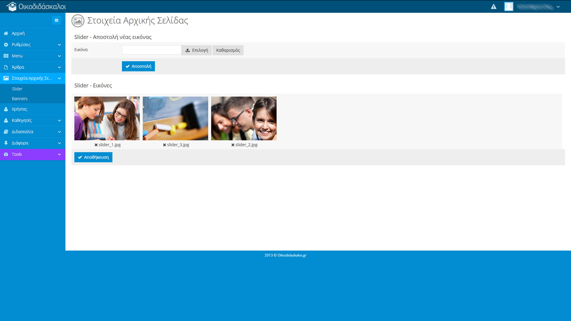Viewport: 571px width, 321px height.
Task: Expand the Tools chevron
Action: (59, 154)
